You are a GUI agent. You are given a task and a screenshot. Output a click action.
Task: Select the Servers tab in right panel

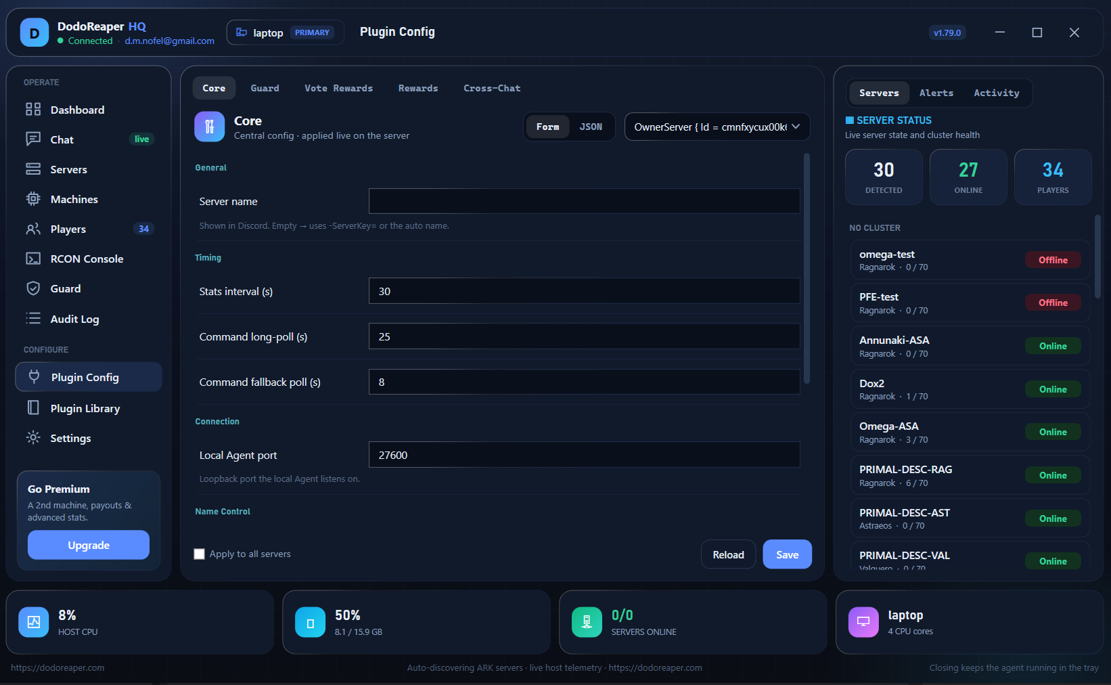pyautogui.click(x=879, y=93)
